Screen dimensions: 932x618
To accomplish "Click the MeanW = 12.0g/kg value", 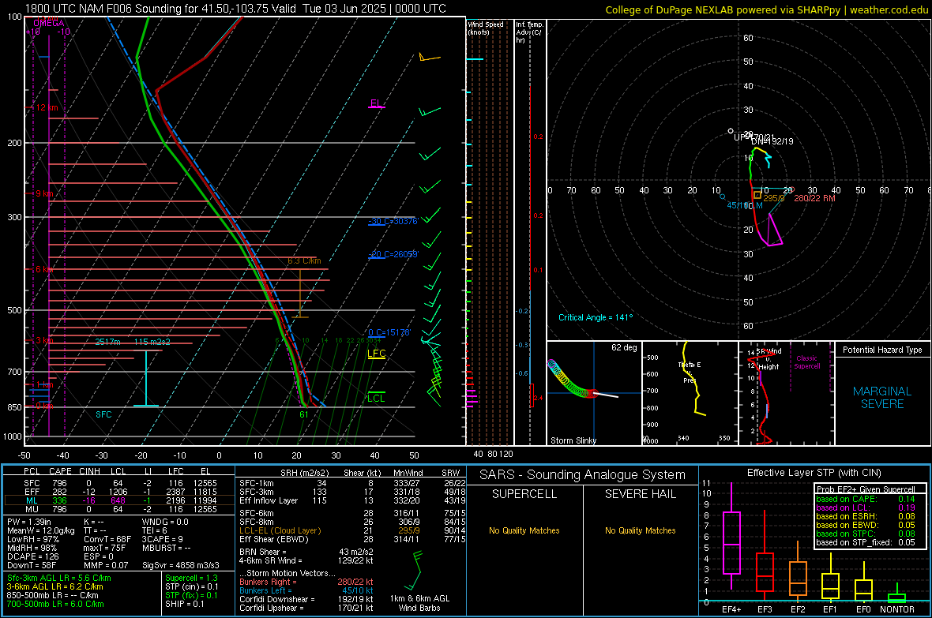I will (41, 530).
